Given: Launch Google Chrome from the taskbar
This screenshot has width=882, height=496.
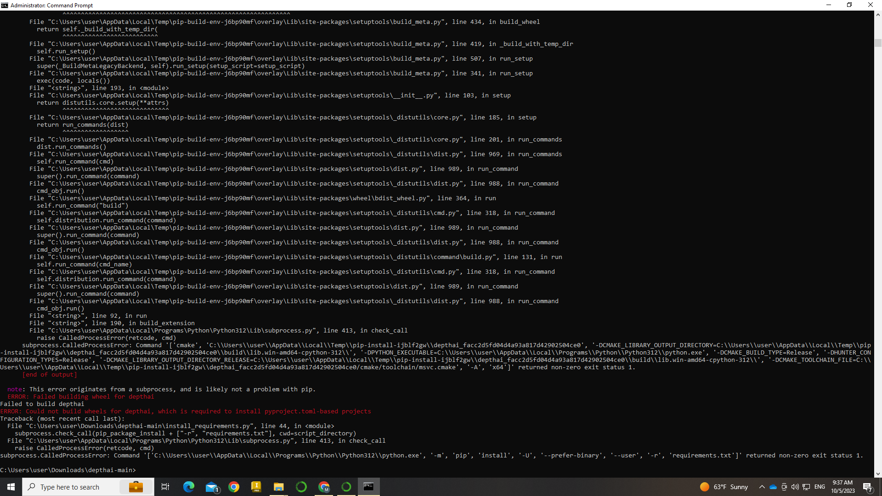Looking at the screenshot, I should click(234, 487).
